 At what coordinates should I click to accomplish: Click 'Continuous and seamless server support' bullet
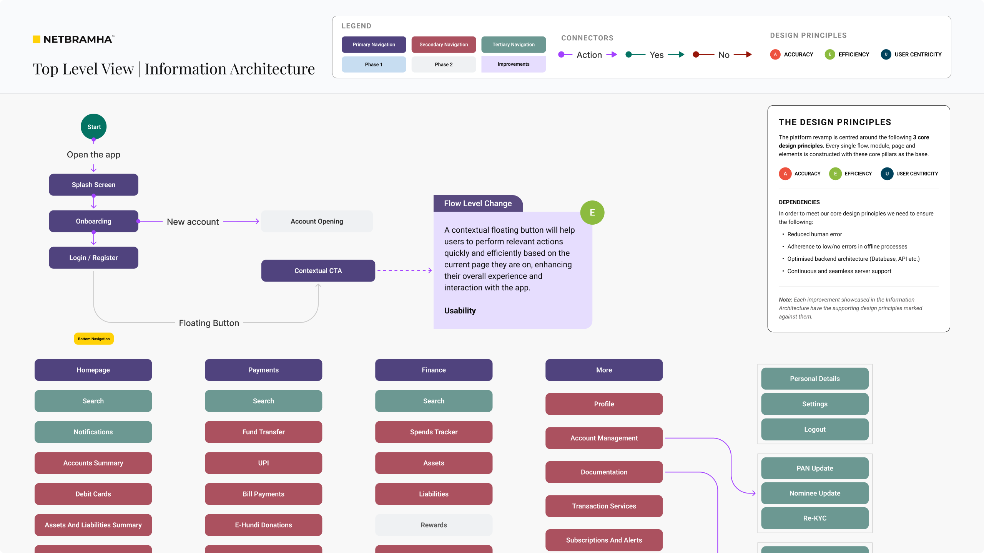[x=839, y=271]
